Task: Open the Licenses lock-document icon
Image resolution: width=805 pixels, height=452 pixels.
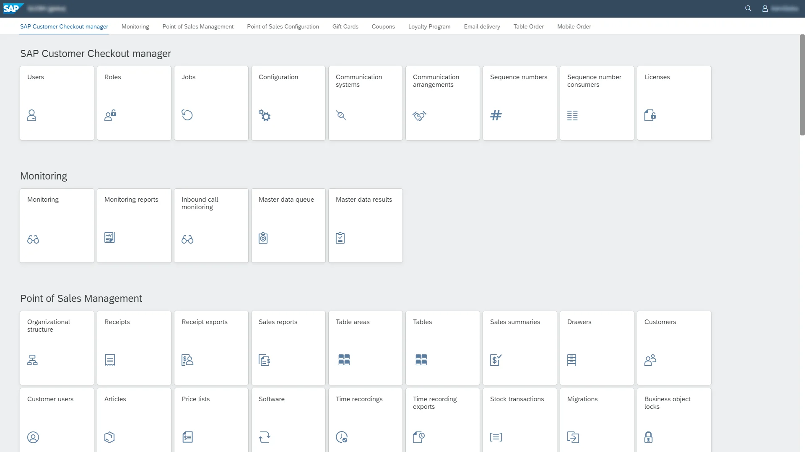Action: pos(650,115)
